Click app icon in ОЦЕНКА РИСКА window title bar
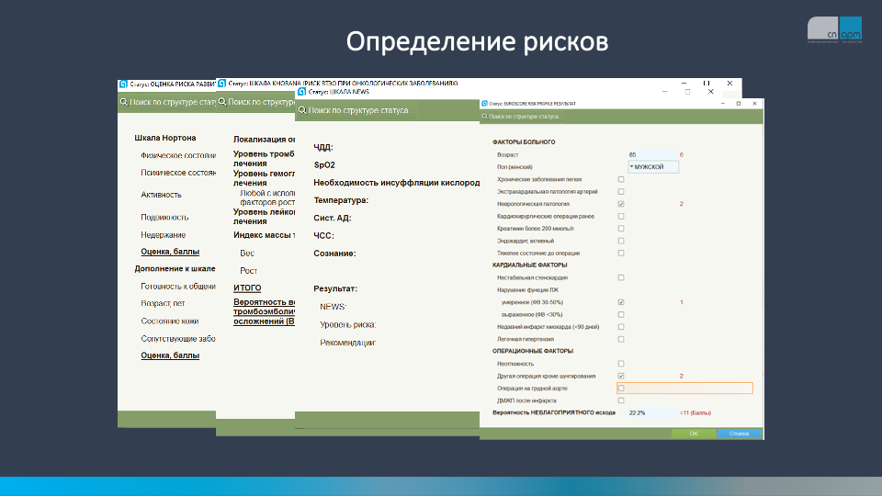882x496 pixels. pos(123,84)
